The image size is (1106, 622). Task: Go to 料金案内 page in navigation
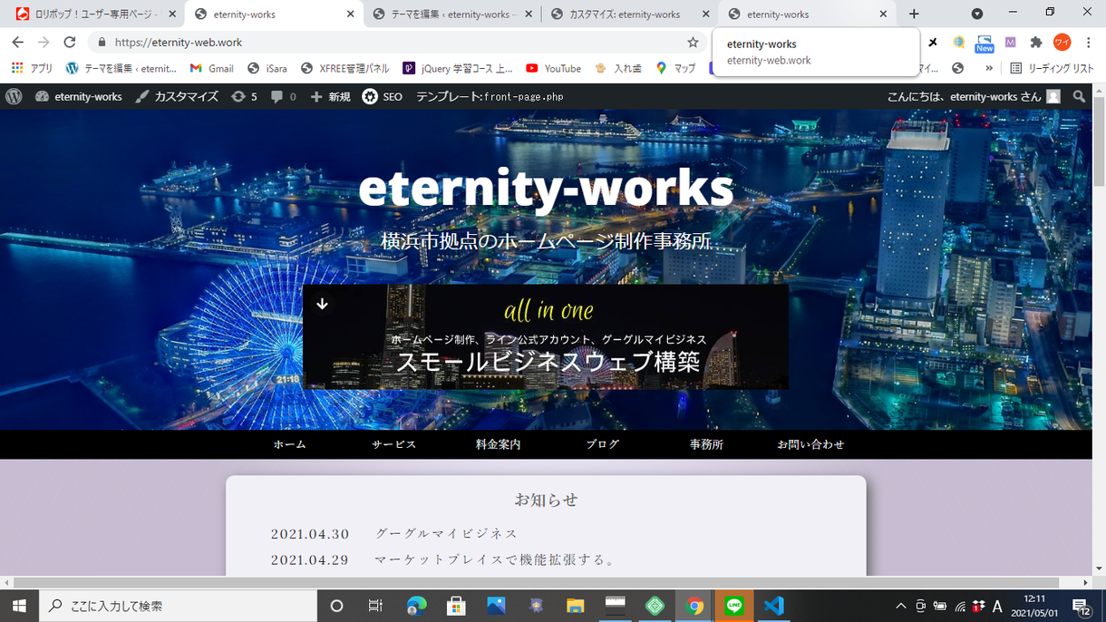point(498,444)
